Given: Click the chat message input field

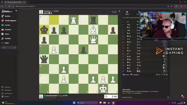Looking at the screenshot, I should pyautogui.click(x=144, y=97).
